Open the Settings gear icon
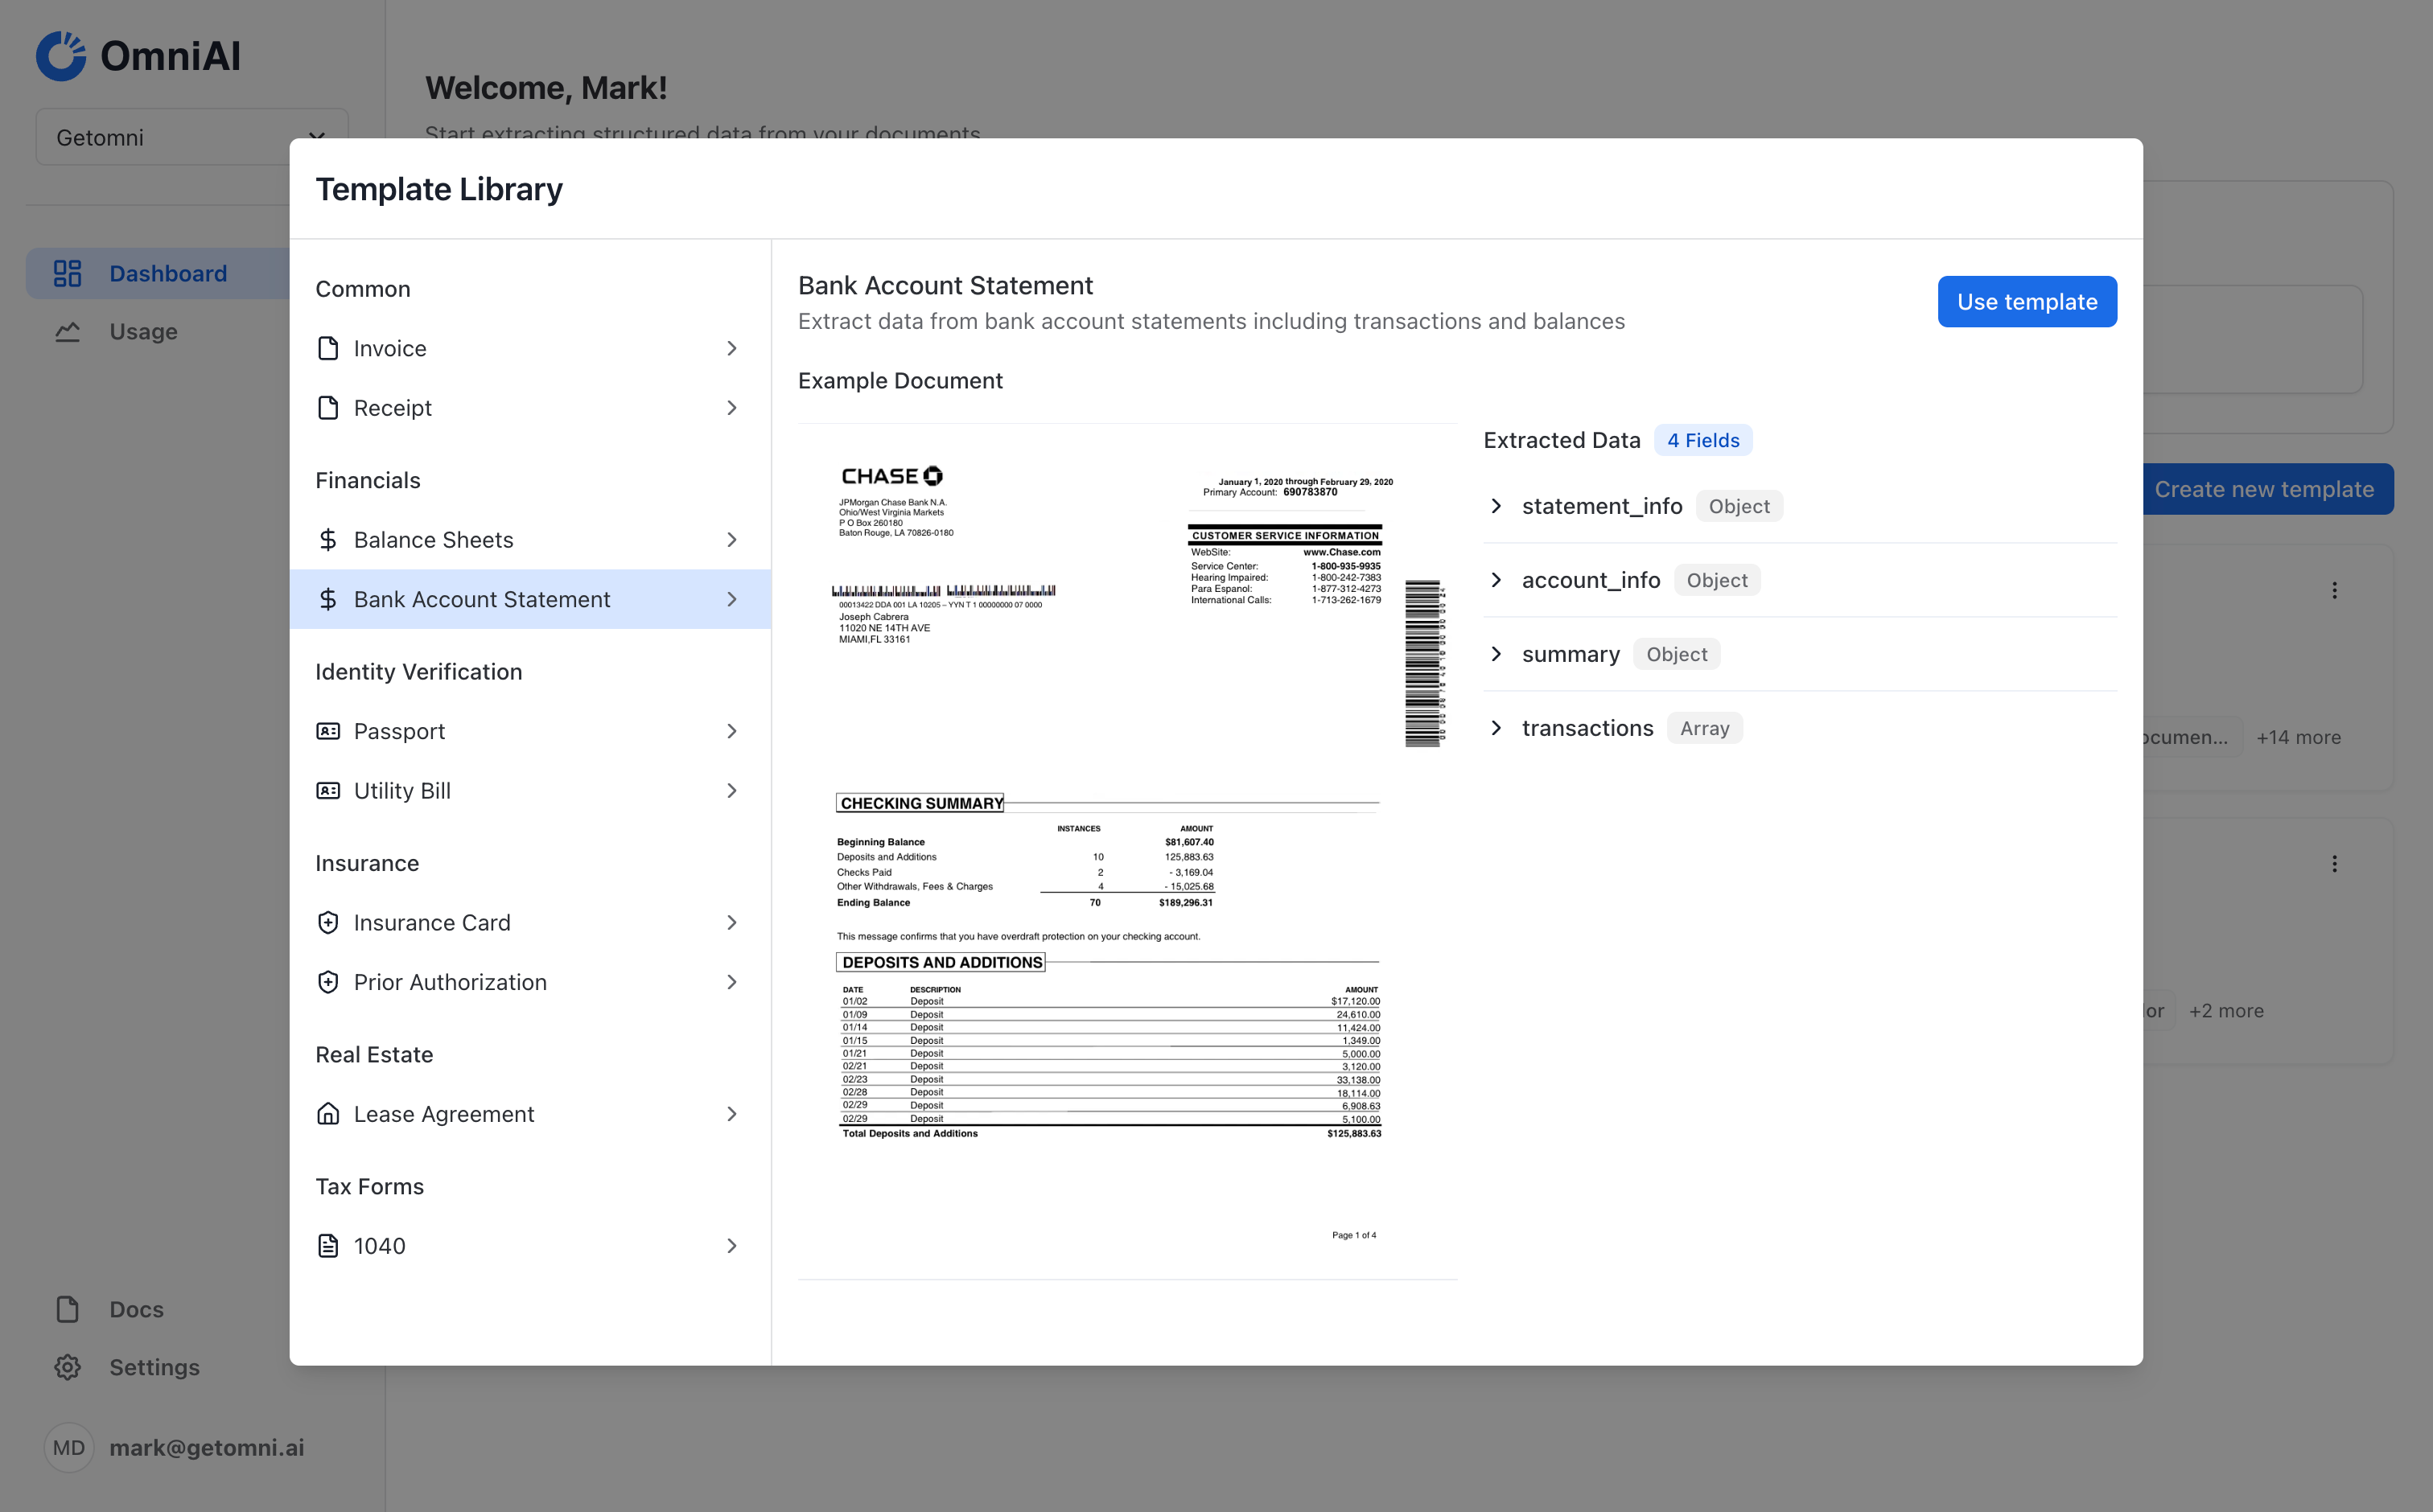 67,1367
